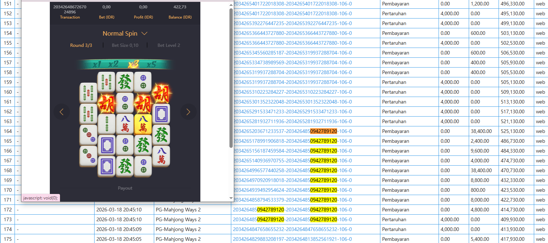Open transaction link in row 155
The height and width of the screenshot is (243, 548).
[292, 43]
